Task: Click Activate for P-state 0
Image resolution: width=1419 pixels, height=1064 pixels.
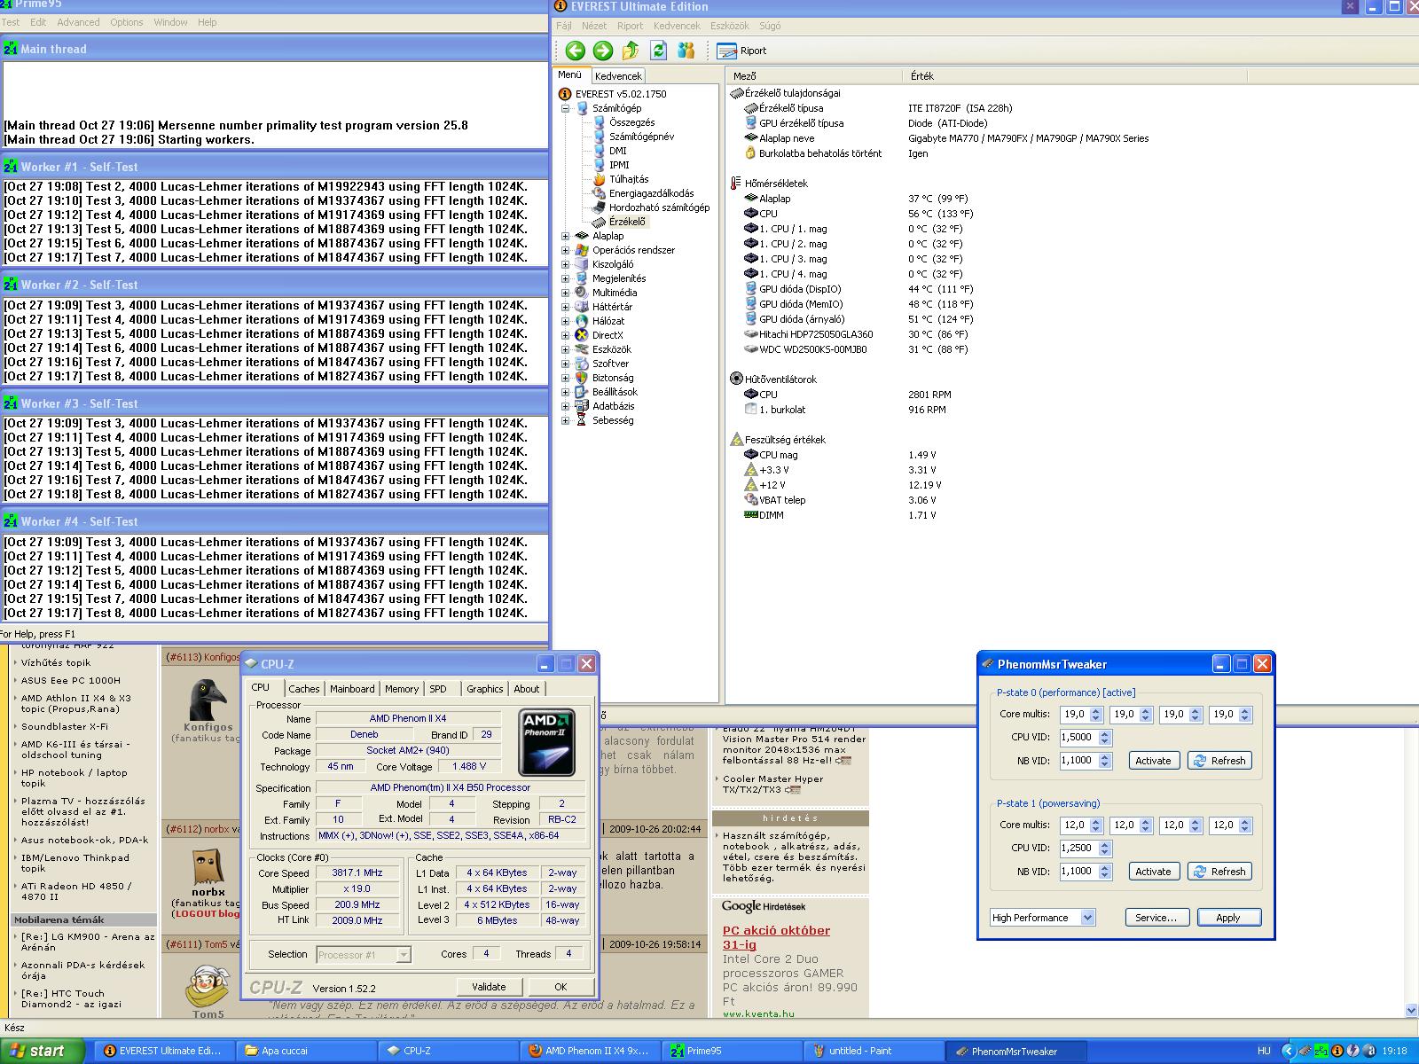Action: tap(1153, 761)
